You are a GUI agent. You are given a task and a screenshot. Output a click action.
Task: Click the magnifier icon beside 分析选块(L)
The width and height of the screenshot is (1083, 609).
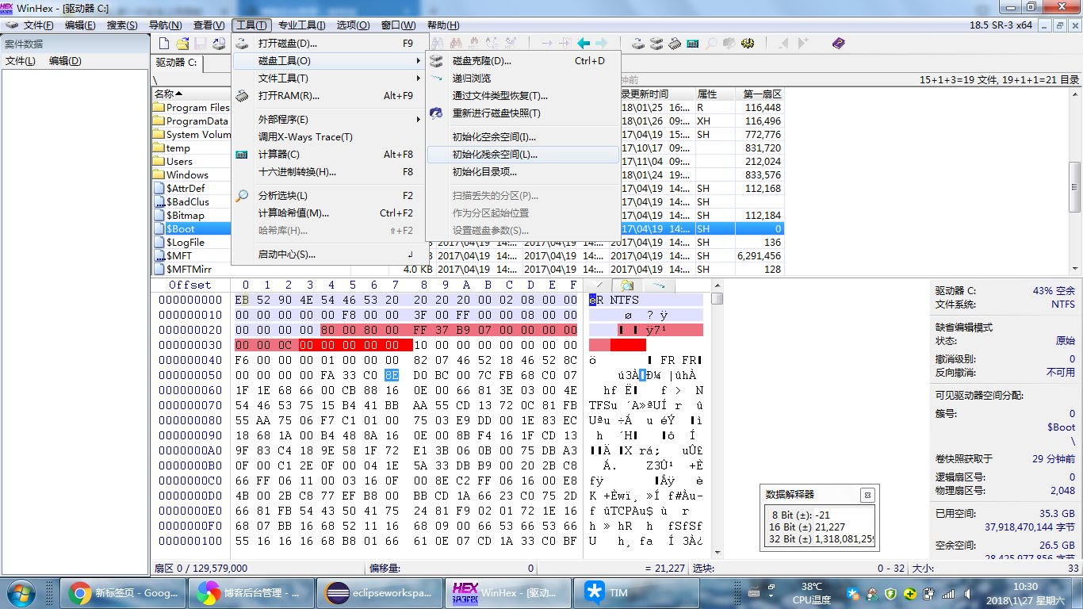[243, 196]
